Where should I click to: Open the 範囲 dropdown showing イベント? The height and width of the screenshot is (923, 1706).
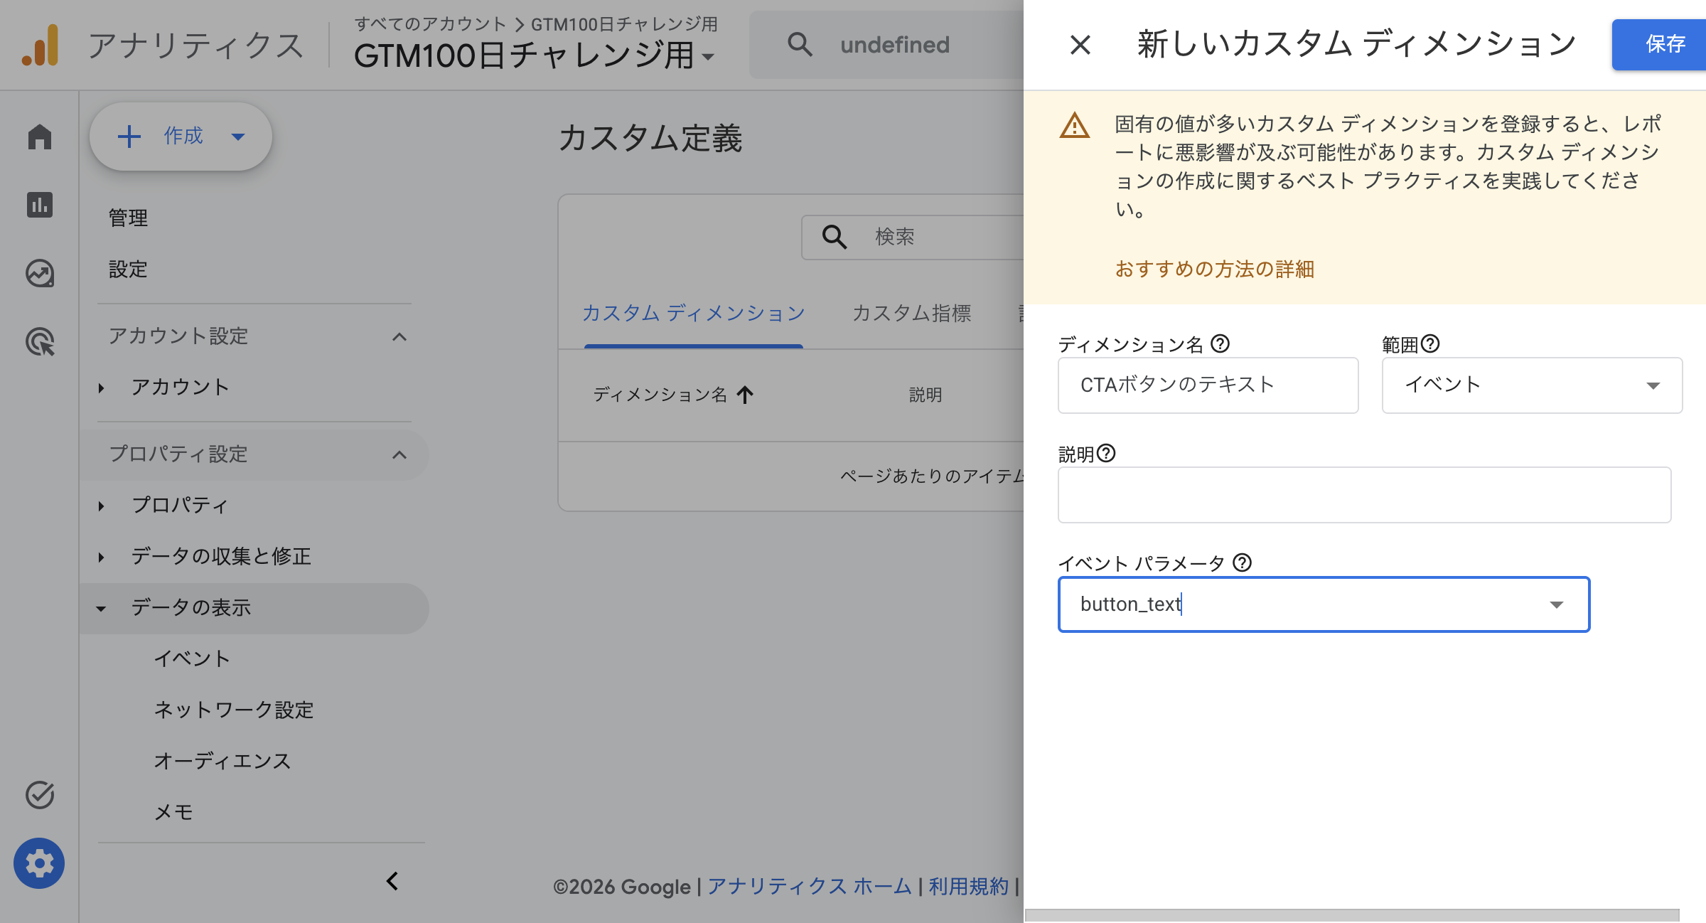[1532, 385]
